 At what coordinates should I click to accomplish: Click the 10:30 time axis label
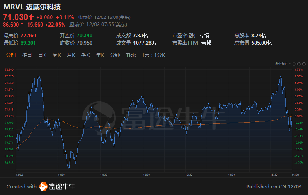tap(61, 175)
